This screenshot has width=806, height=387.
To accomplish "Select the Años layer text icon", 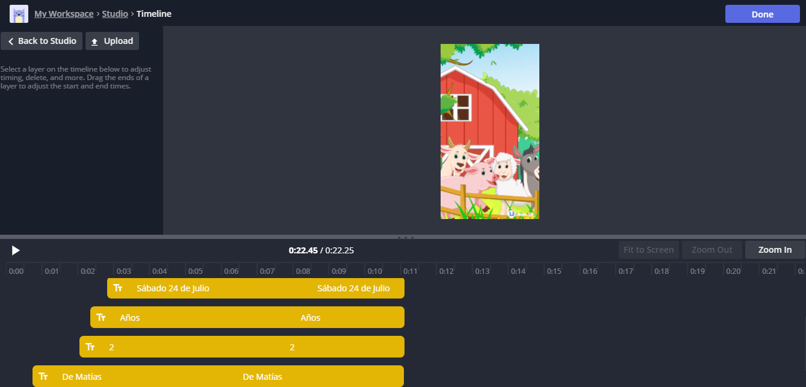I will [x=101, y=318].
